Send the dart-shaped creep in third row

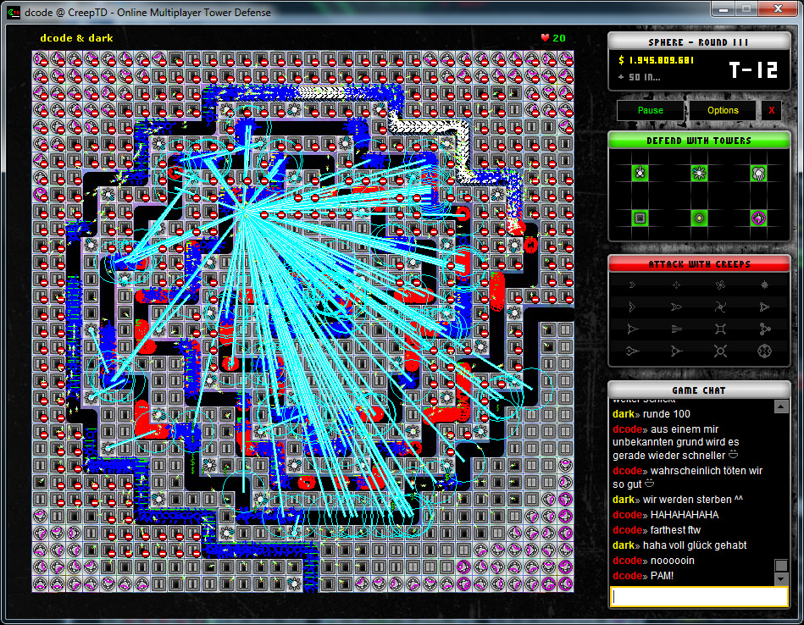(632, 329)
